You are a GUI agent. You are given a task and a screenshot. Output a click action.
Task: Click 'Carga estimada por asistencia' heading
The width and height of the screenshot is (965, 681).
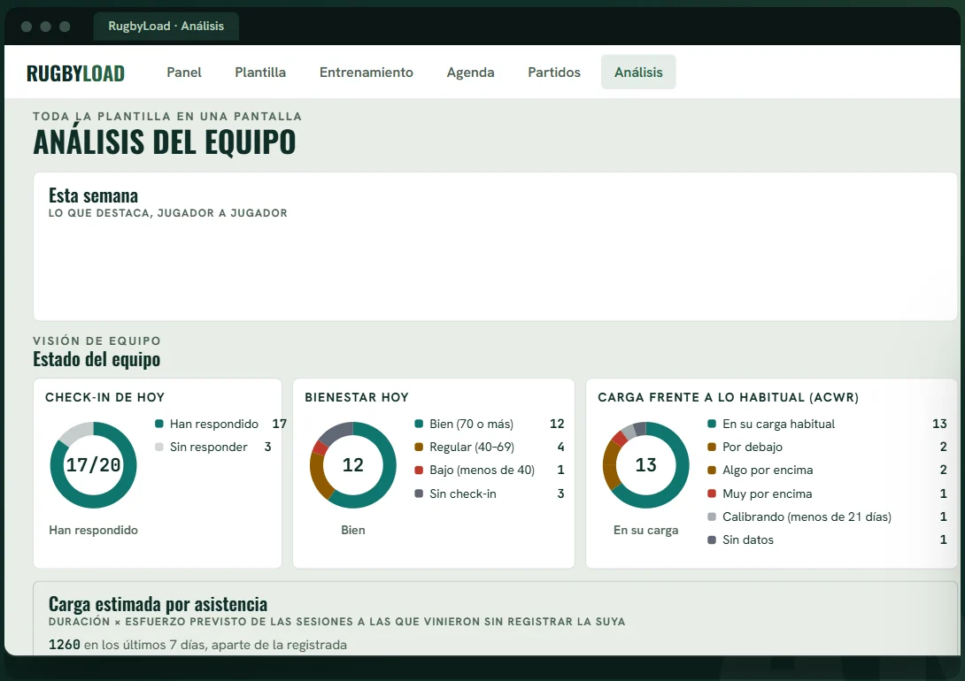158,604
